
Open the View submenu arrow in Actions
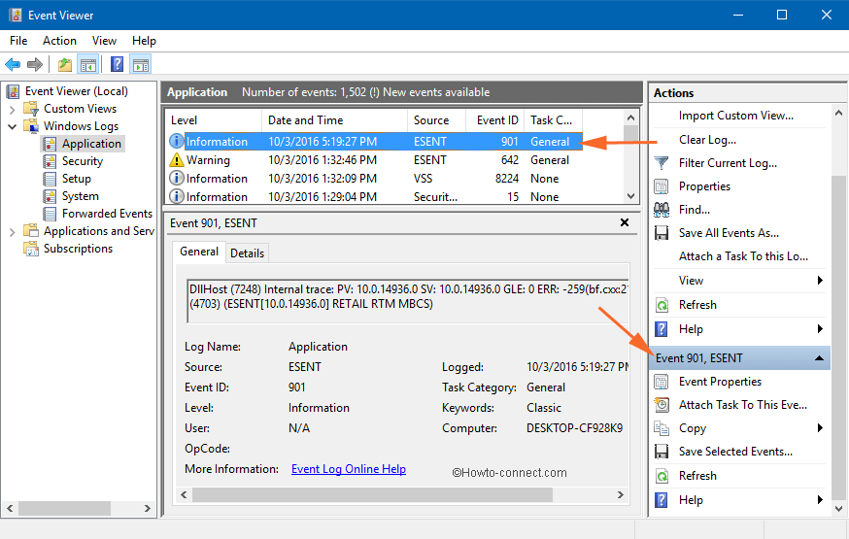(820, 281)
